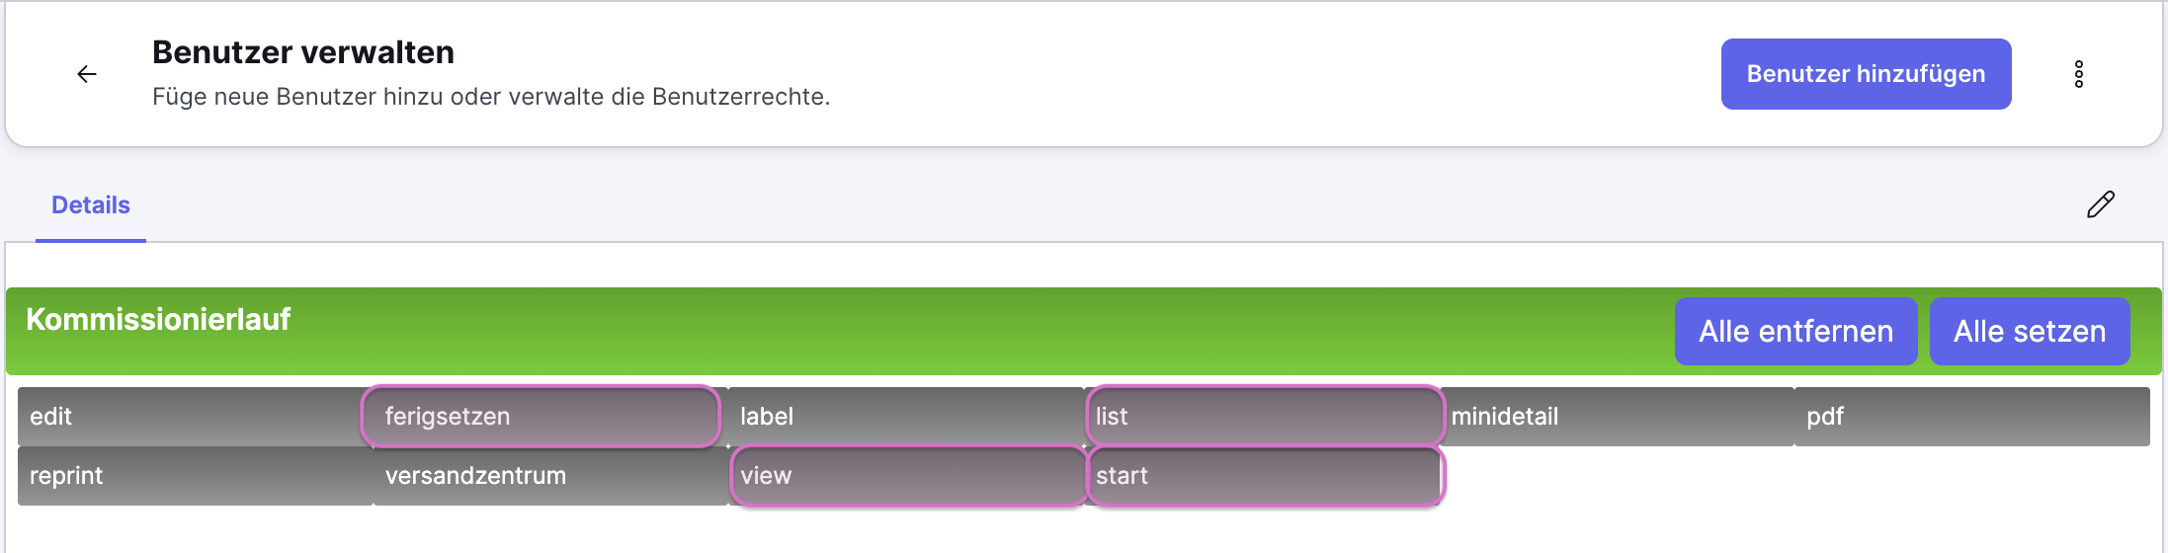Viewport: 2168px width, 553px height.
Task: Enable the versandzentrum permission
Action: (x=550, y=476)
